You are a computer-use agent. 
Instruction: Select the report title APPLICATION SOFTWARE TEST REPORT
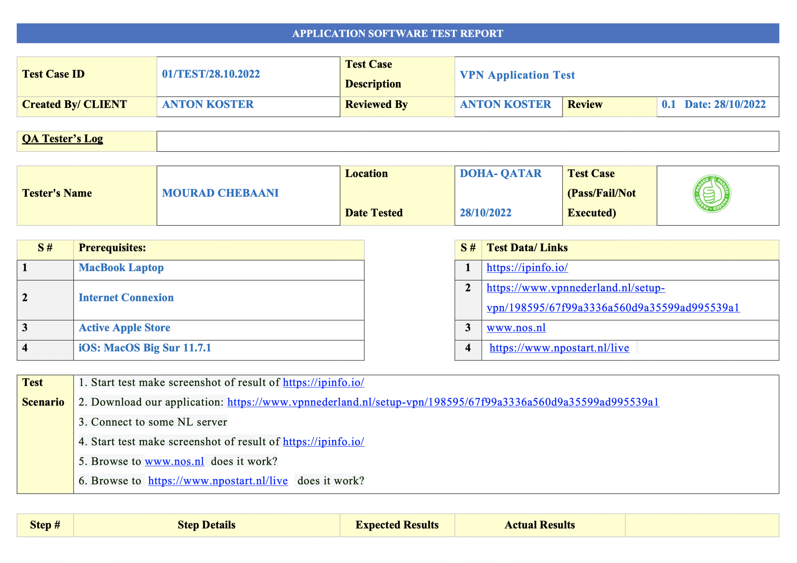point(398,33)
